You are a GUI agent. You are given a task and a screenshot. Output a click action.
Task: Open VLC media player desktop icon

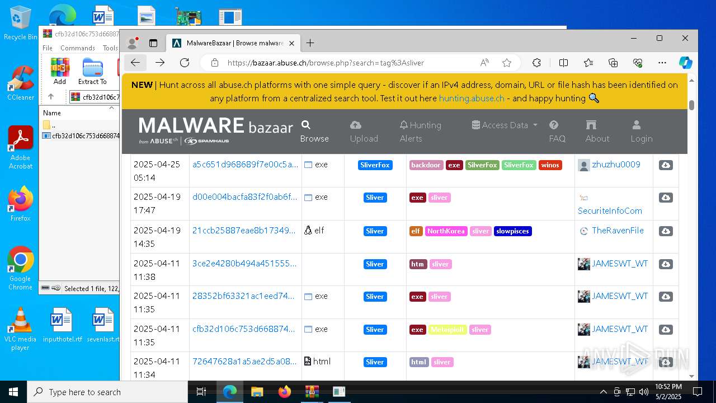20,329
